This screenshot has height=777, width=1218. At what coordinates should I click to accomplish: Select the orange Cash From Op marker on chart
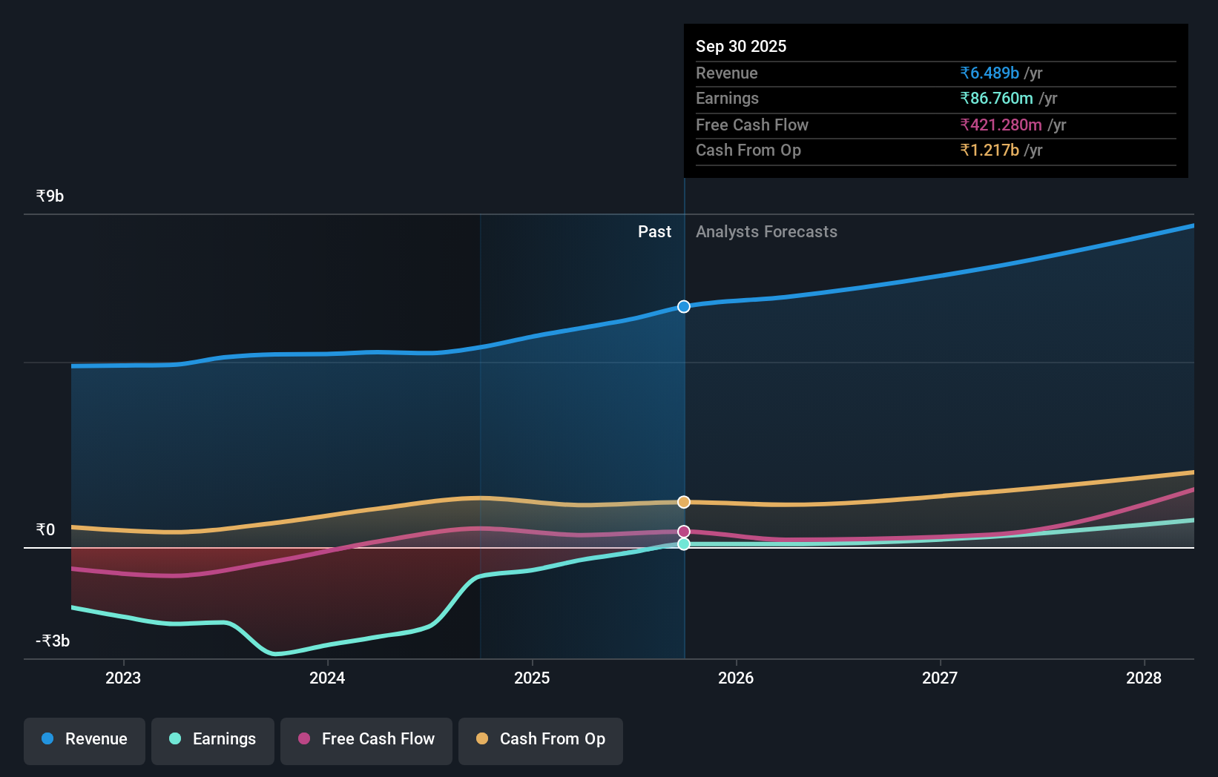pyautogui.click(x=683, y=501)
